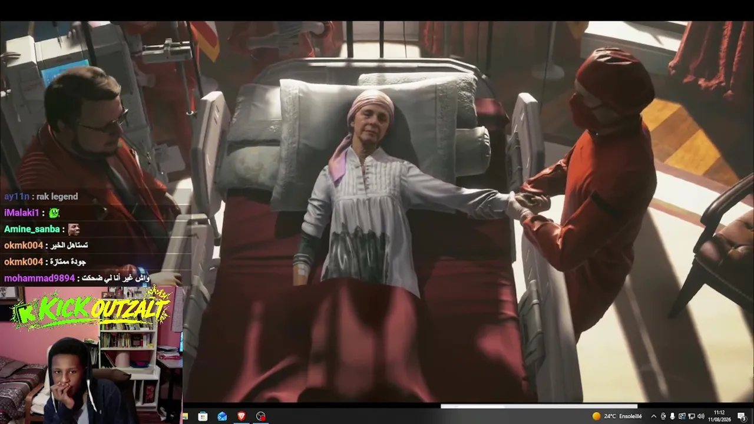Click the message "واش غير أنا لي ضحكت"
Viewport: 754px width, 424px height.
point(116,278)
